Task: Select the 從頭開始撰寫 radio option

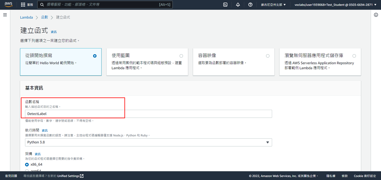Action: pos(95,56)
